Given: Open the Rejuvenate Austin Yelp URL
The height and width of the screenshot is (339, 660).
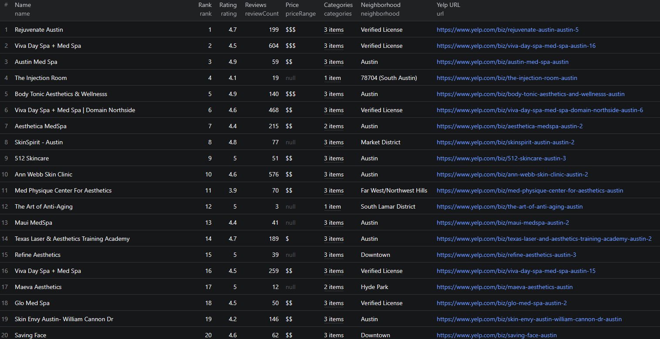Looking at the screenshot, I should point(507,30).
